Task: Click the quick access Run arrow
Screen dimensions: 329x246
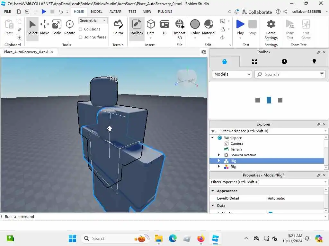Action: tap(44, 12)
